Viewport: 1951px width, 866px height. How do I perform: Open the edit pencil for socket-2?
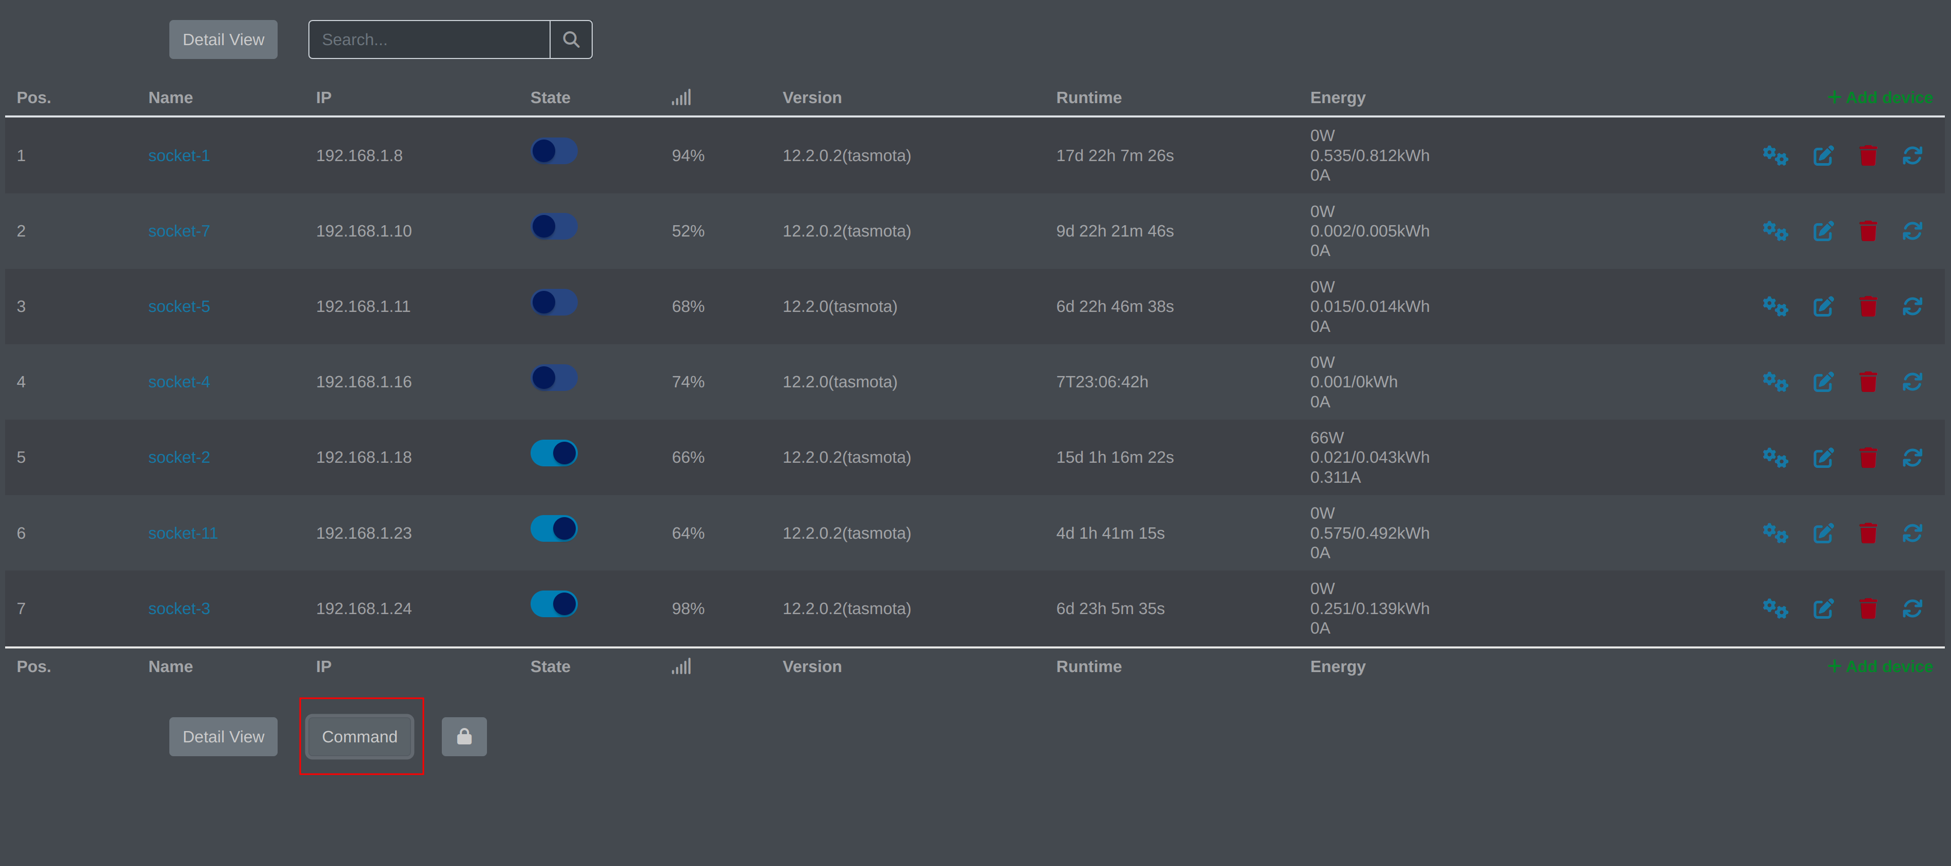tap(1824, 457)
